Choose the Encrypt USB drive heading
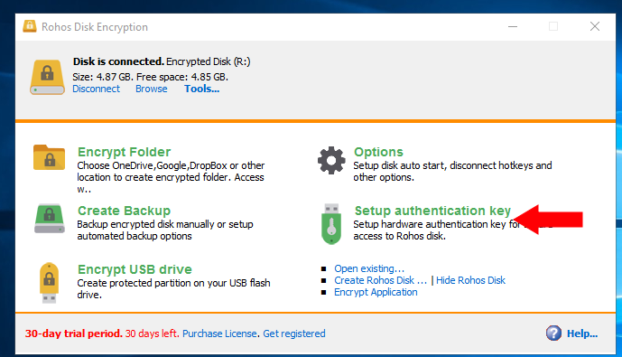Viewport: 622px width, 357px height. (135, 269)
